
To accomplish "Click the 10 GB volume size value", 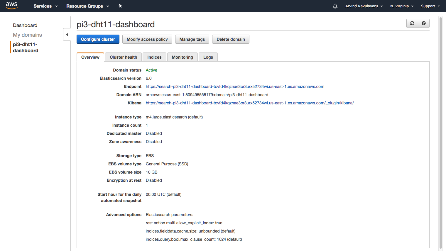I will pos(152,172).
